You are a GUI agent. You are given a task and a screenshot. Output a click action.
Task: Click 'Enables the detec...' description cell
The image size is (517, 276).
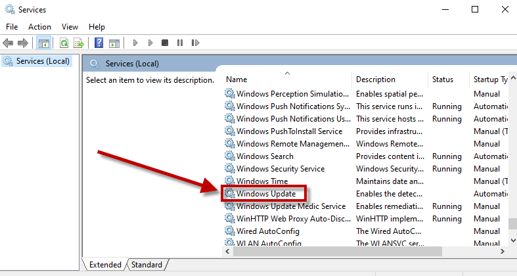tap(389, 194)
